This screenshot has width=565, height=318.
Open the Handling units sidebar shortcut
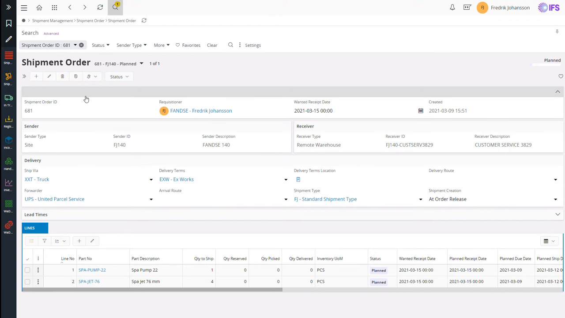[x=8, y=164]
